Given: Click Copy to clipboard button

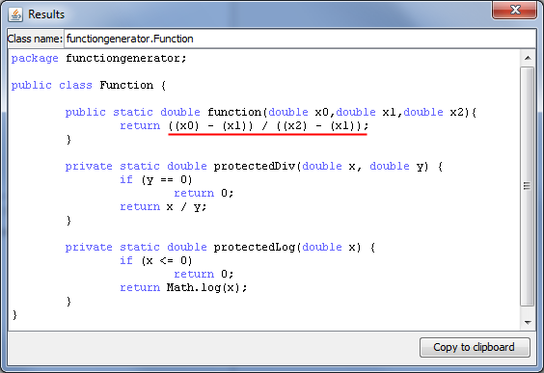Looking at the screenshot, I should 475,347.
